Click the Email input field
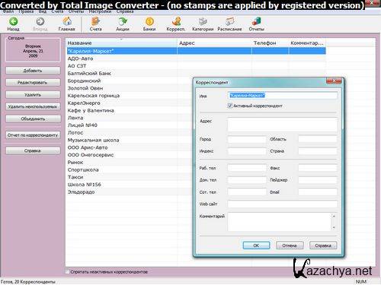 318,192
